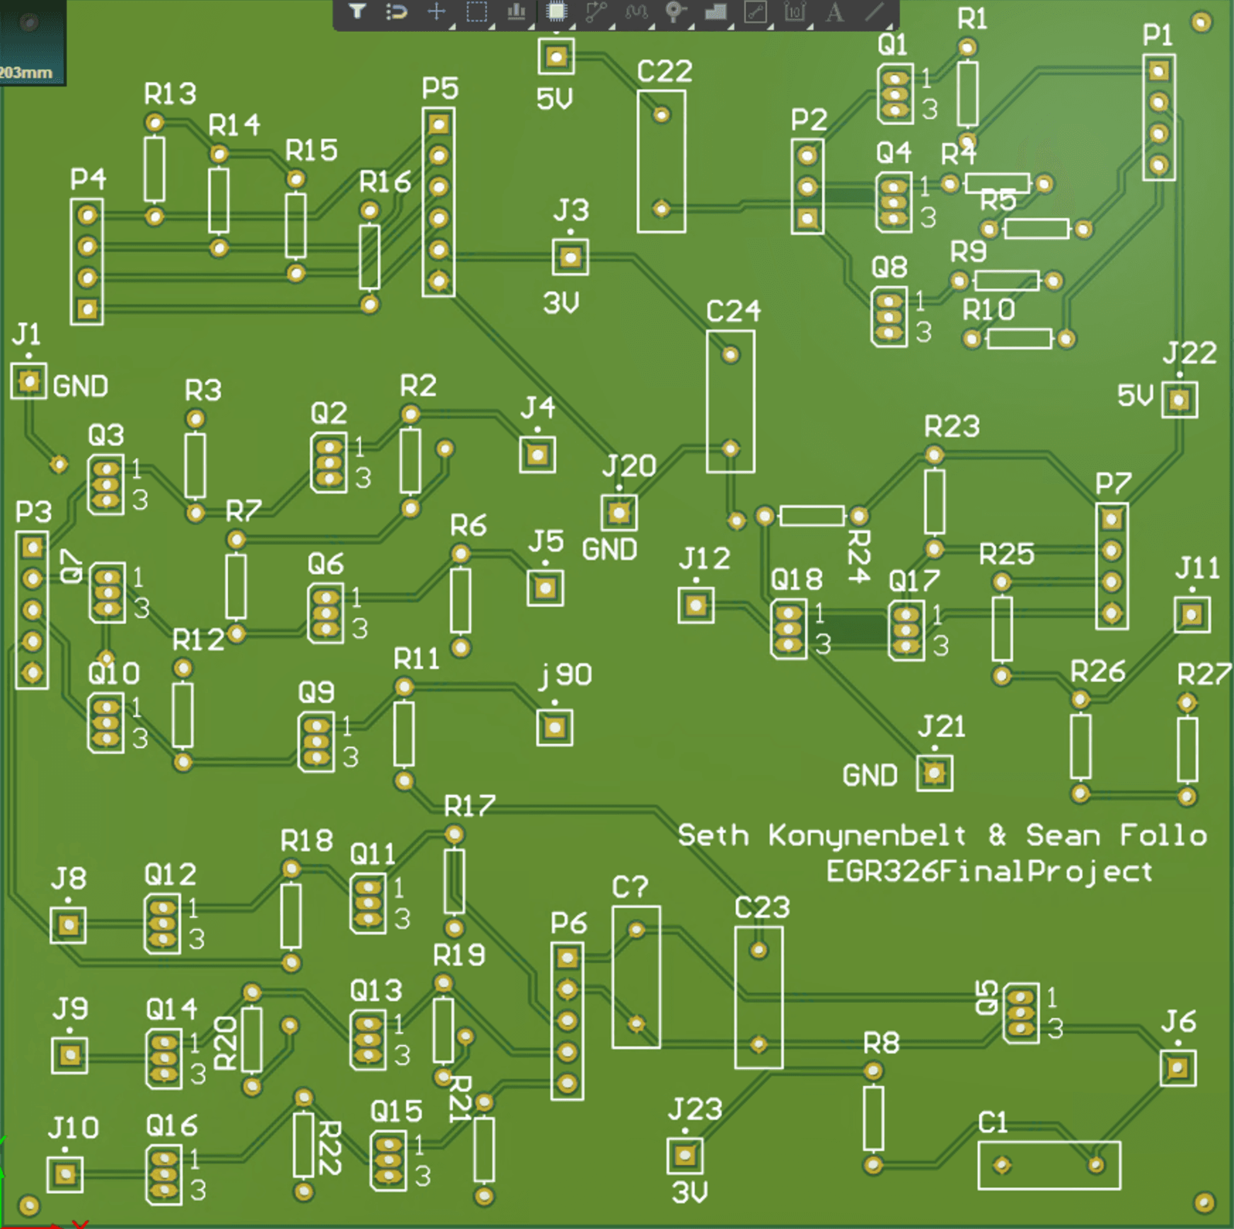Select the P5 header footprint
1234x1229 pixels.
[439, 198]
